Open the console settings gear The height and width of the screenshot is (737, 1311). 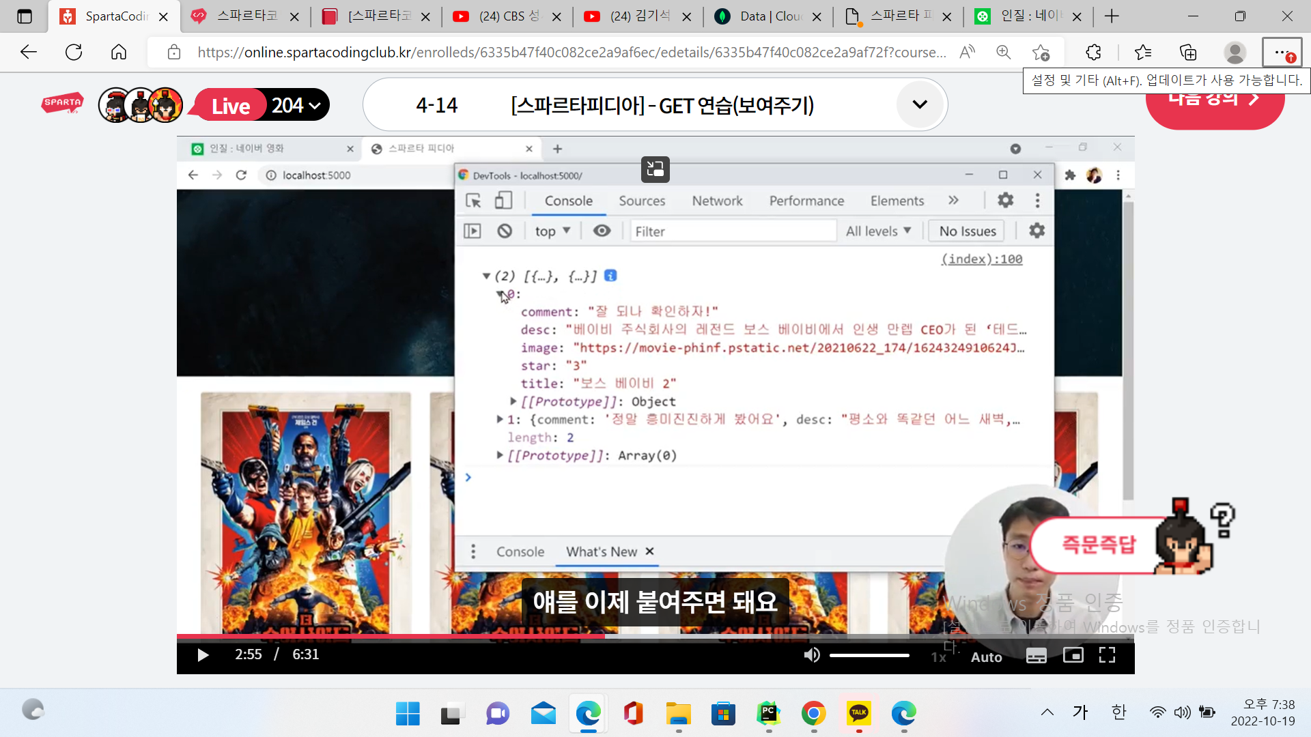(1037, 231)
